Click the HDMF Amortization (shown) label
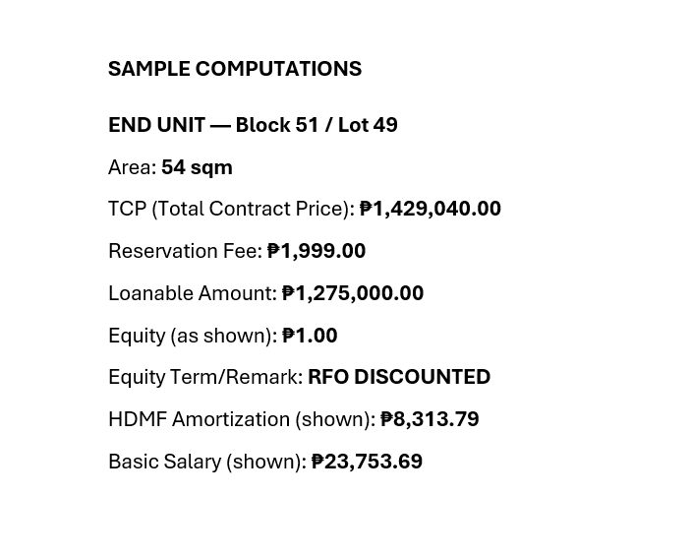691x558 pixels. pyautogui.click(x=242, y=419)
